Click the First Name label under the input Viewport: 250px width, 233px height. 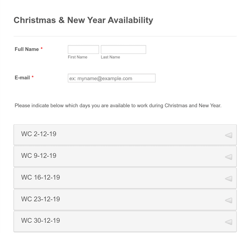77,57
